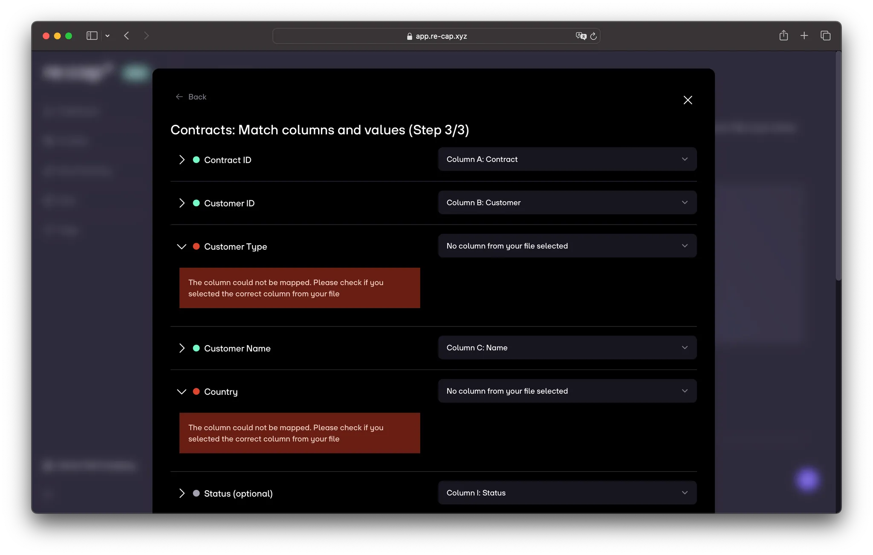Image resolution: width=873 pixels, height=555 pixels.
Task: Click the red error dot for Customer Type
Action: point(196,246)
